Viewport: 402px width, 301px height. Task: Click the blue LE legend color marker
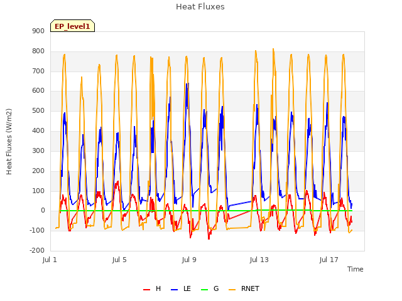[x=174, y=290]
